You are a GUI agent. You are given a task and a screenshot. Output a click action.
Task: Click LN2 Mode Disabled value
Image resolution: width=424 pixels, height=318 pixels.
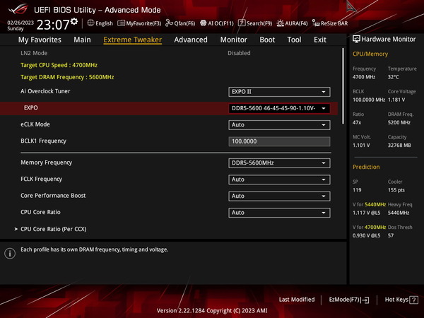click(x=239, y=53)
